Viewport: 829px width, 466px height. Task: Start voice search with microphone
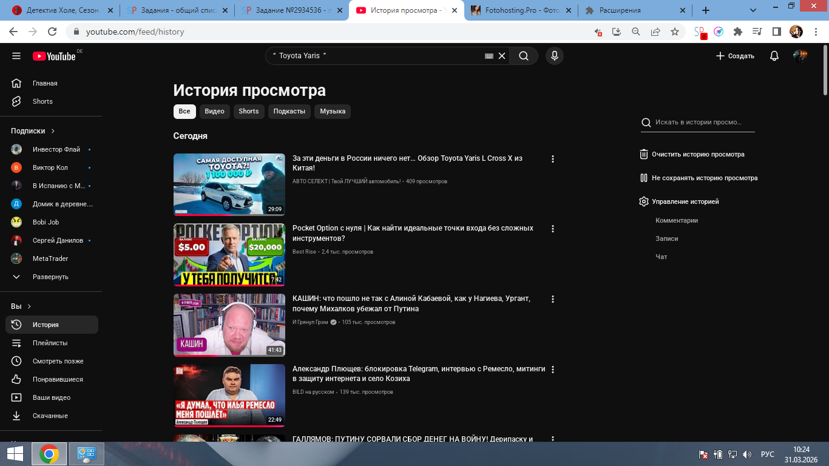(x=554, y=56)
